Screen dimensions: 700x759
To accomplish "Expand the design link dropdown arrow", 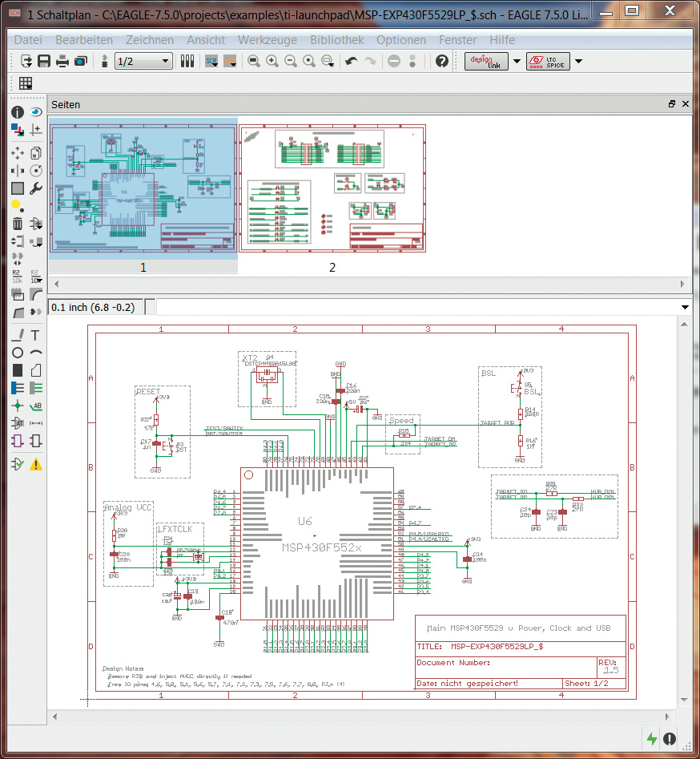I will tap(517, 61).
